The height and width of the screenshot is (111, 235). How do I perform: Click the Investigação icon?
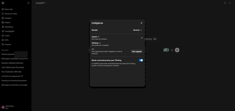[x=3, y=31]
